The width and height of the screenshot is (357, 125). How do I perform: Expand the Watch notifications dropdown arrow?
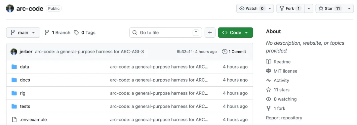270,8
